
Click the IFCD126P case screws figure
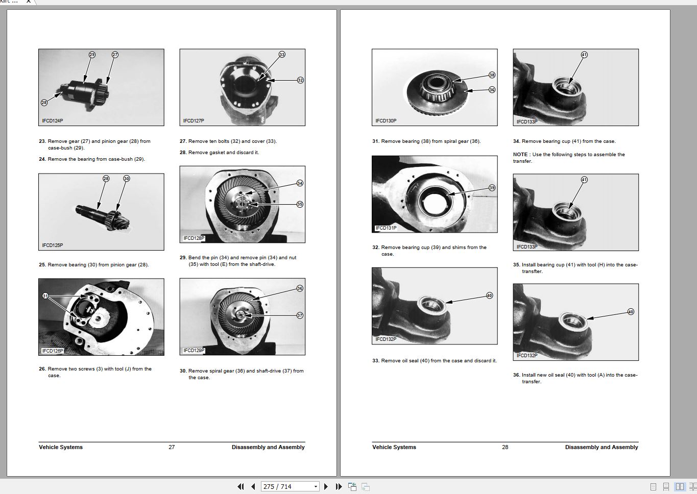coord(101,317)
